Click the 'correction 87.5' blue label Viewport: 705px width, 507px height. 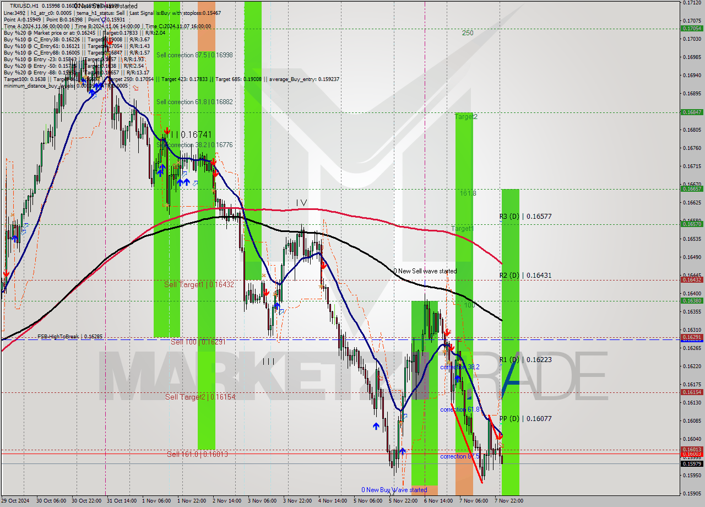tap(459, 456)
